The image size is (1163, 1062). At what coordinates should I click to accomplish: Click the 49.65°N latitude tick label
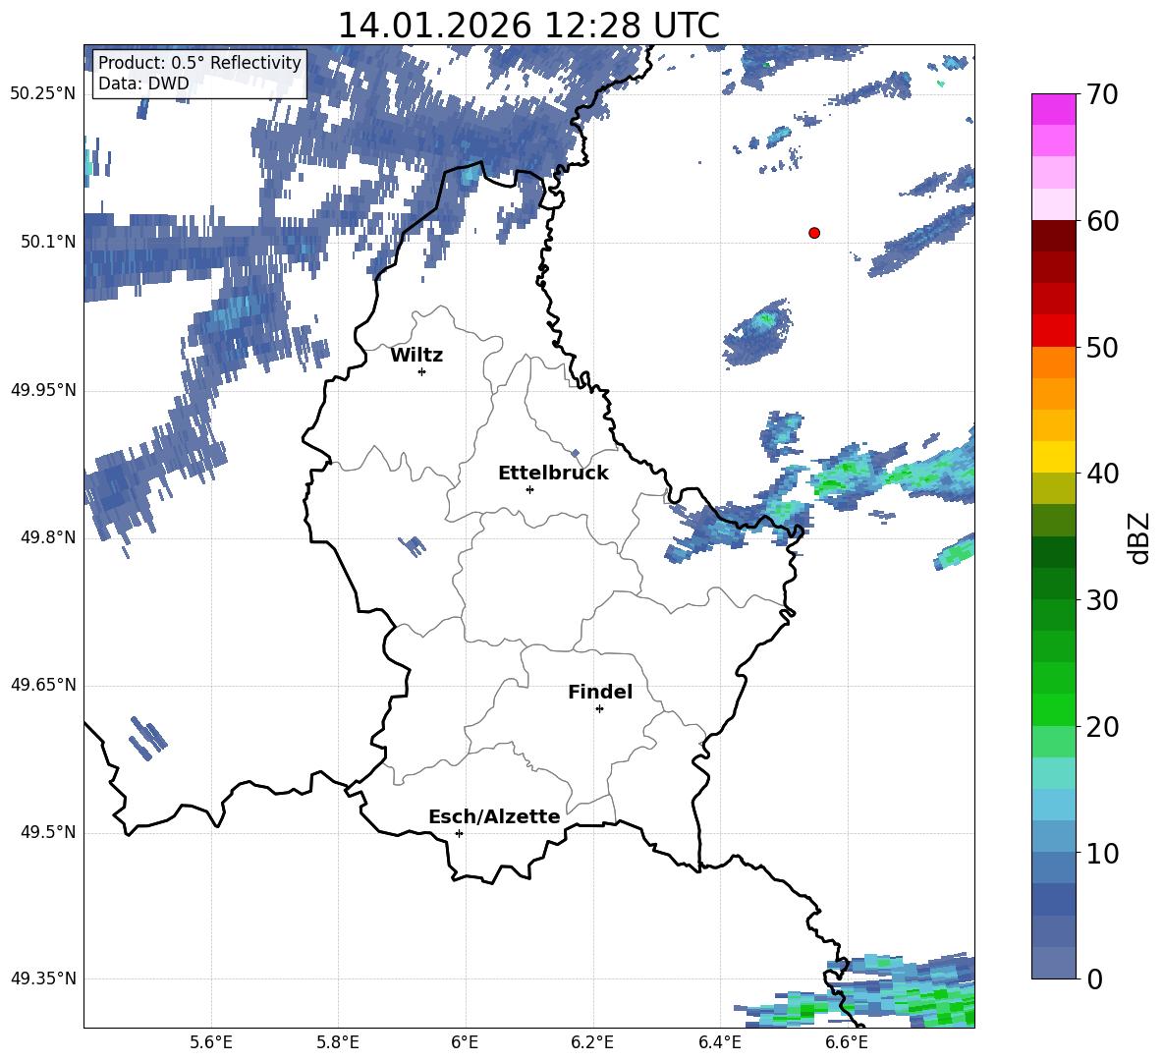coord(43,686)
